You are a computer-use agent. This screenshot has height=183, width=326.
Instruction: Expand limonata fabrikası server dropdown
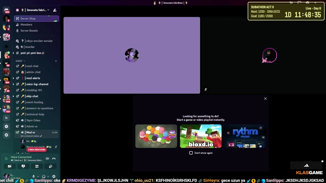click(48, 10)
